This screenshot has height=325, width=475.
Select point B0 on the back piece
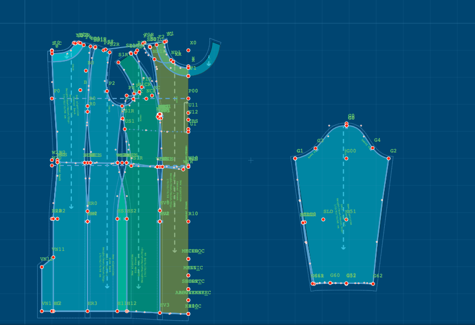(x=86, y=70)
